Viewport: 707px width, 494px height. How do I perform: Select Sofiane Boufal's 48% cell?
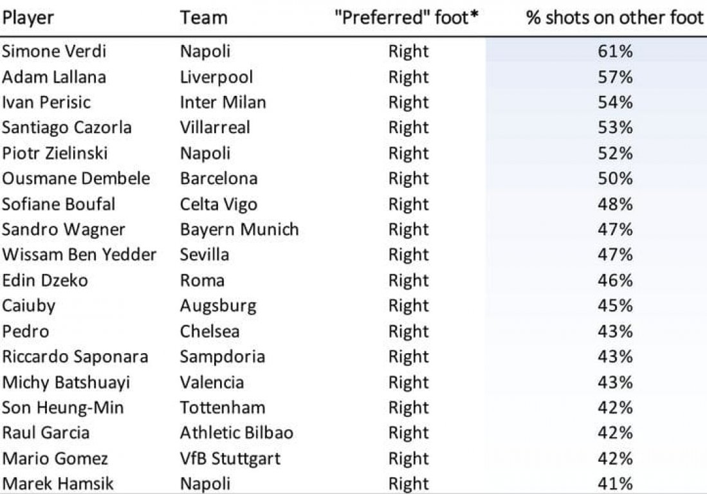coord(615,204)
